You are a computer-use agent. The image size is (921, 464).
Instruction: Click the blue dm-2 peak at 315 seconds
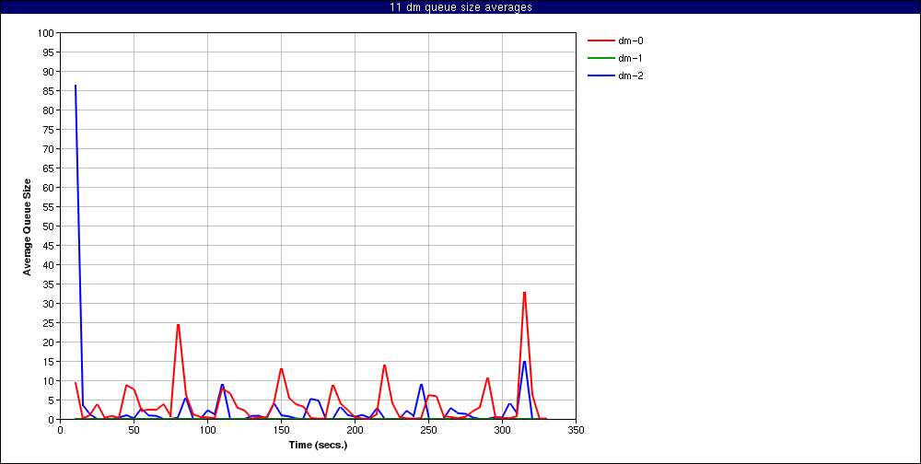pyautogui.click(x=524, y=361)
